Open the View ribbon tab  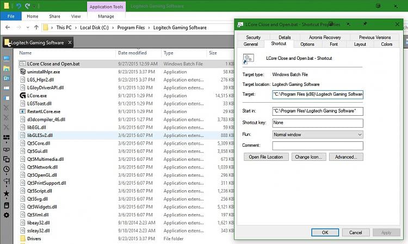pos(76,16)
